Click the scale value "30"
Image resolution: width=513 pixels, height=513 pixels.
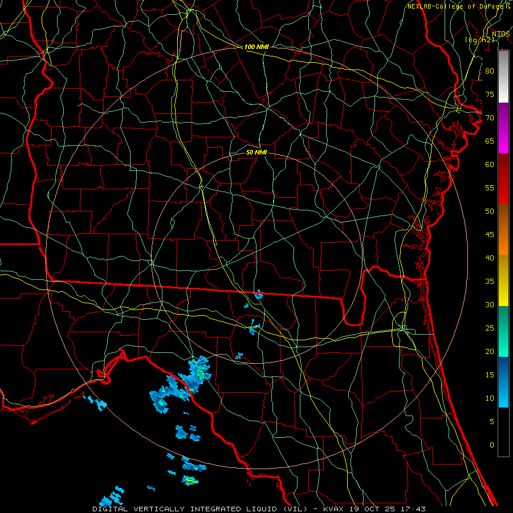point(490,305)
